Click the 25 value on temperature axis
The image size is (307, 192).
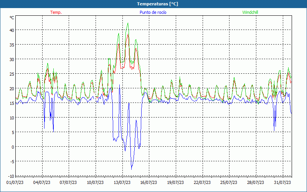[12, 74]
